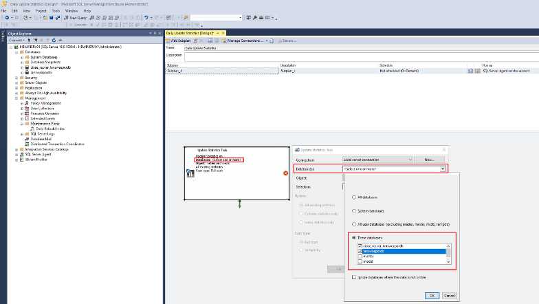Click the Save All icon in toolbar
The width and height of the screenshot is (539, 304).
[58, 18]
